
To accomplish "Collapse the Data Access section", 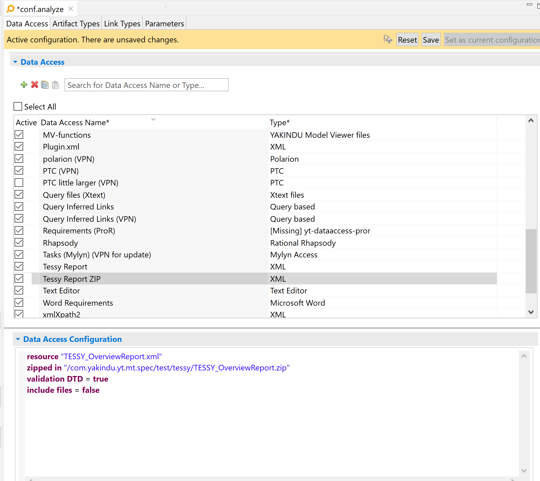I will 15,62.
